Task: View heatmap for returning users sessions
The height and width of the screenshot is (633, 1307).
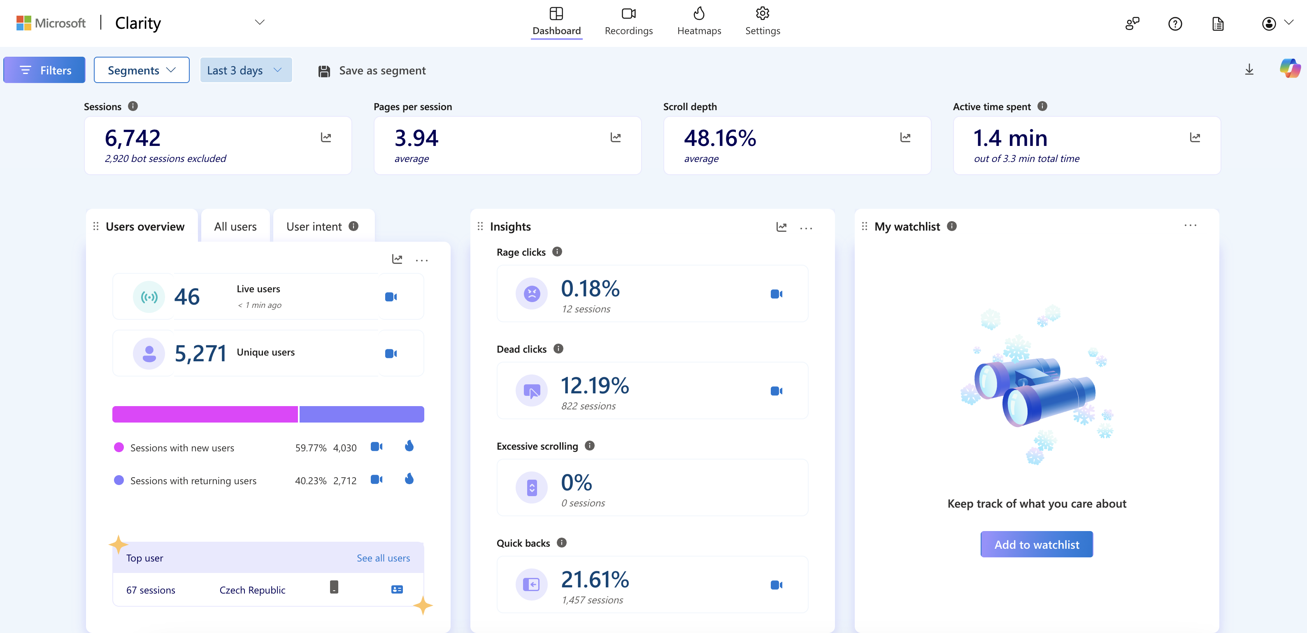Action: 409,479
